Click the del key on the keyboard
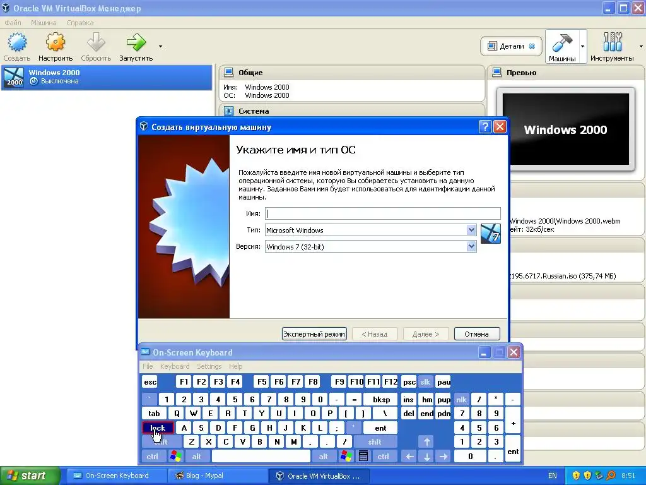The width and height of the screenshot is (646, 485). pos(409,413)
